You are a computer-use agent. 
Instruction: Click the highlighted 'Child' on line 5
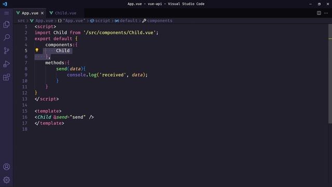pyautogui.click(x=63, y=51)
